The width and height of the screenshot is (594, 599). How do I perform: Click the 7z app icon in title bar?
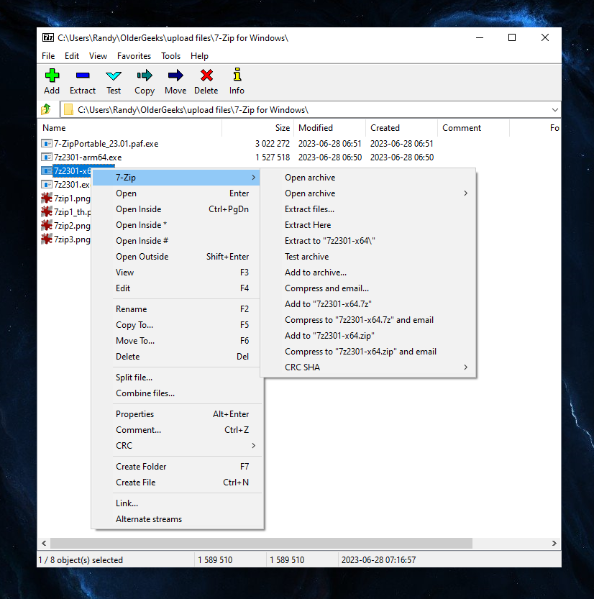(47, 37)
